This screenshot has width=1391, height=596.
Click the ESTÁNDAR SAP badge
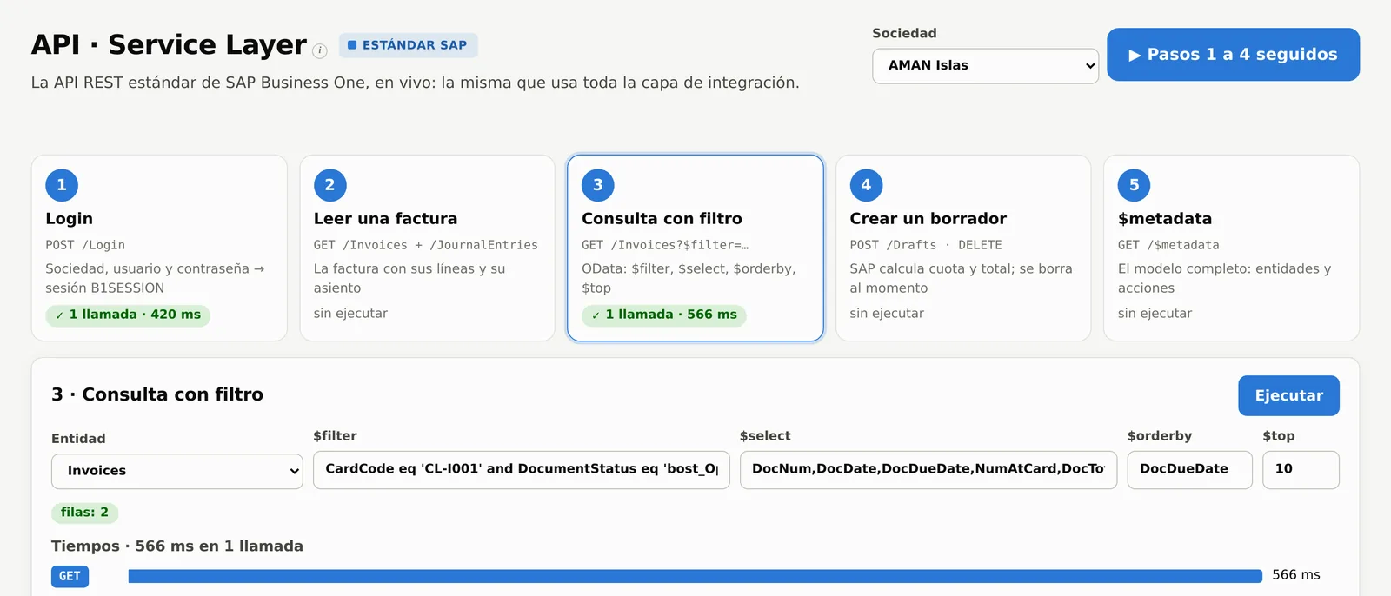tap(408, 45)
